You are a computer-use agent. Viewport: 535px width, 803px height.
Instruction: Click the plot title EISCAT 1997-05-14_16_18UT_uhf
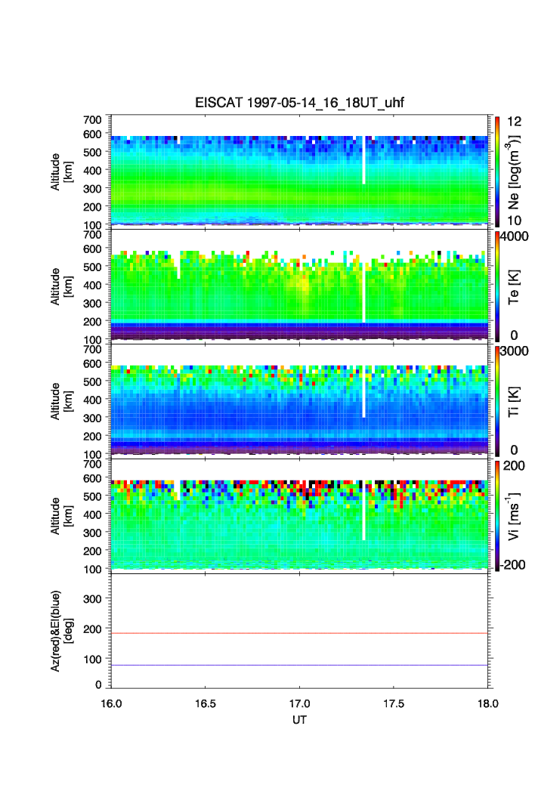point(299,103)
